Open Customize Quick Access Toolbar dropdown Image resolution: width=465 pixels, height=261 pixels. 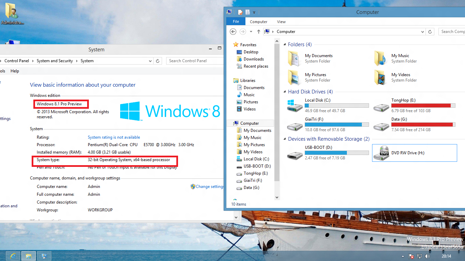[x=254, y=13]
